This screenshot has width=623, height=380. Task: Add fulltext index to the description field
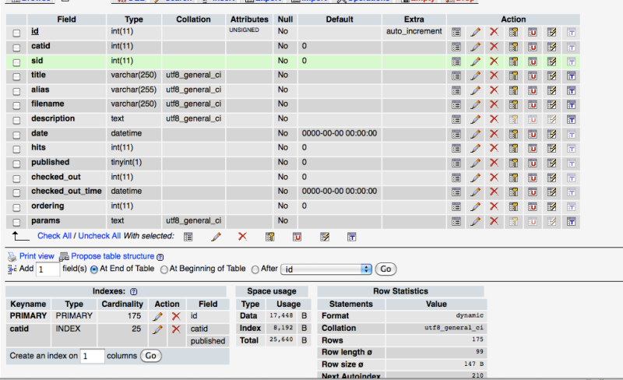[x=571, y=119]
